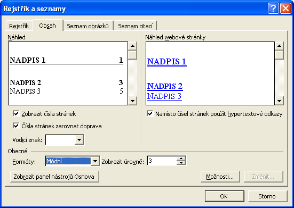
Task: Switch to the Rejstřík tab
Action: point(19,26)
